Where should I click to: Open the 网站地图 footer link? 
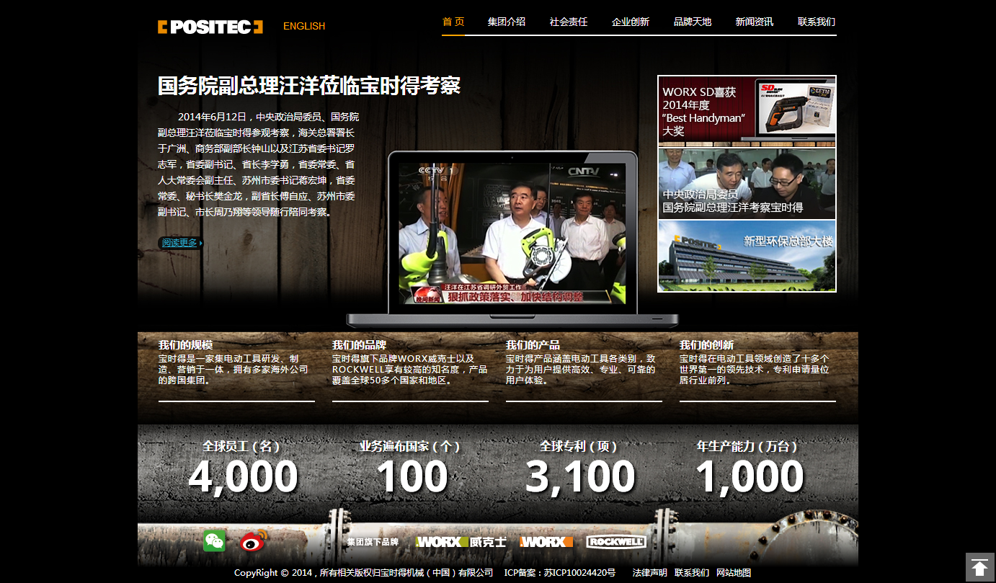click(x=733, y=573)
